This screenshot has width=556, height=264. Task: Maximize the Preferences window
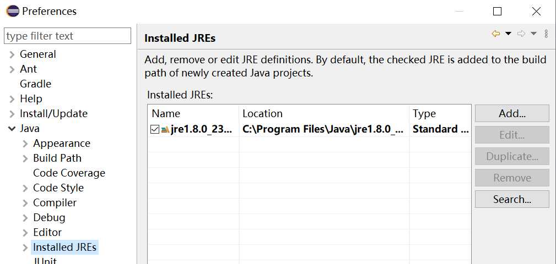pyautogui.click(x=497, y=12)
